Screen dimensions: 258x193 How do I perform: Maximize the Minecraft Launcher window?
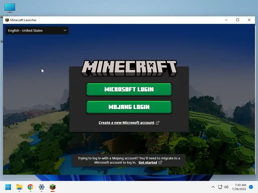click(x=238, y=20)
